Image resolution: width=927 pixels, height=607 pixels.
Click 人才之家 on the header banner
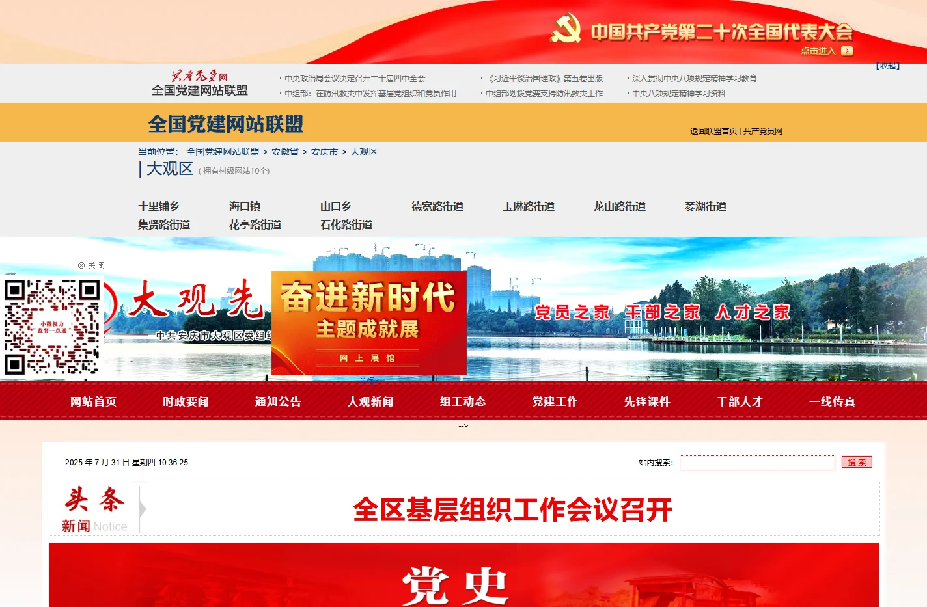[753, 312]
